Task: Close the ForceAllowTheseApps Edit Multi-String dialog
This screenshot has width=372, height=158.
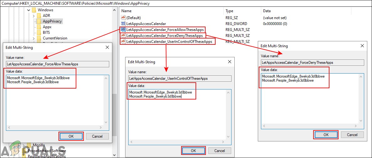Action: click(x=107, y=48)
